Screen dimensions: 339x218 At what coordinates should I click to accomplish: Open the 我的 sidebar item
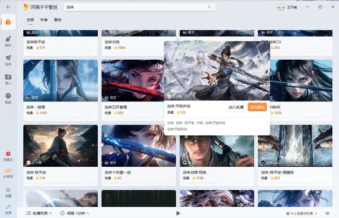tap(8, 98)
